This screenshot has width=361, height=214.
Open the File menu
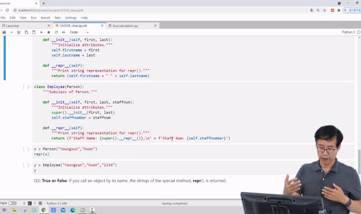point(3,18)
